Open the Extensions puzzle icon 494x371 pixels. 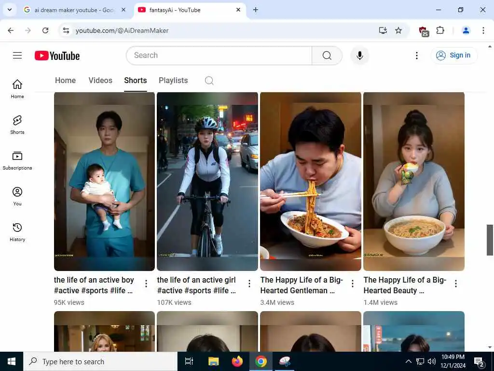pos(440,30)
